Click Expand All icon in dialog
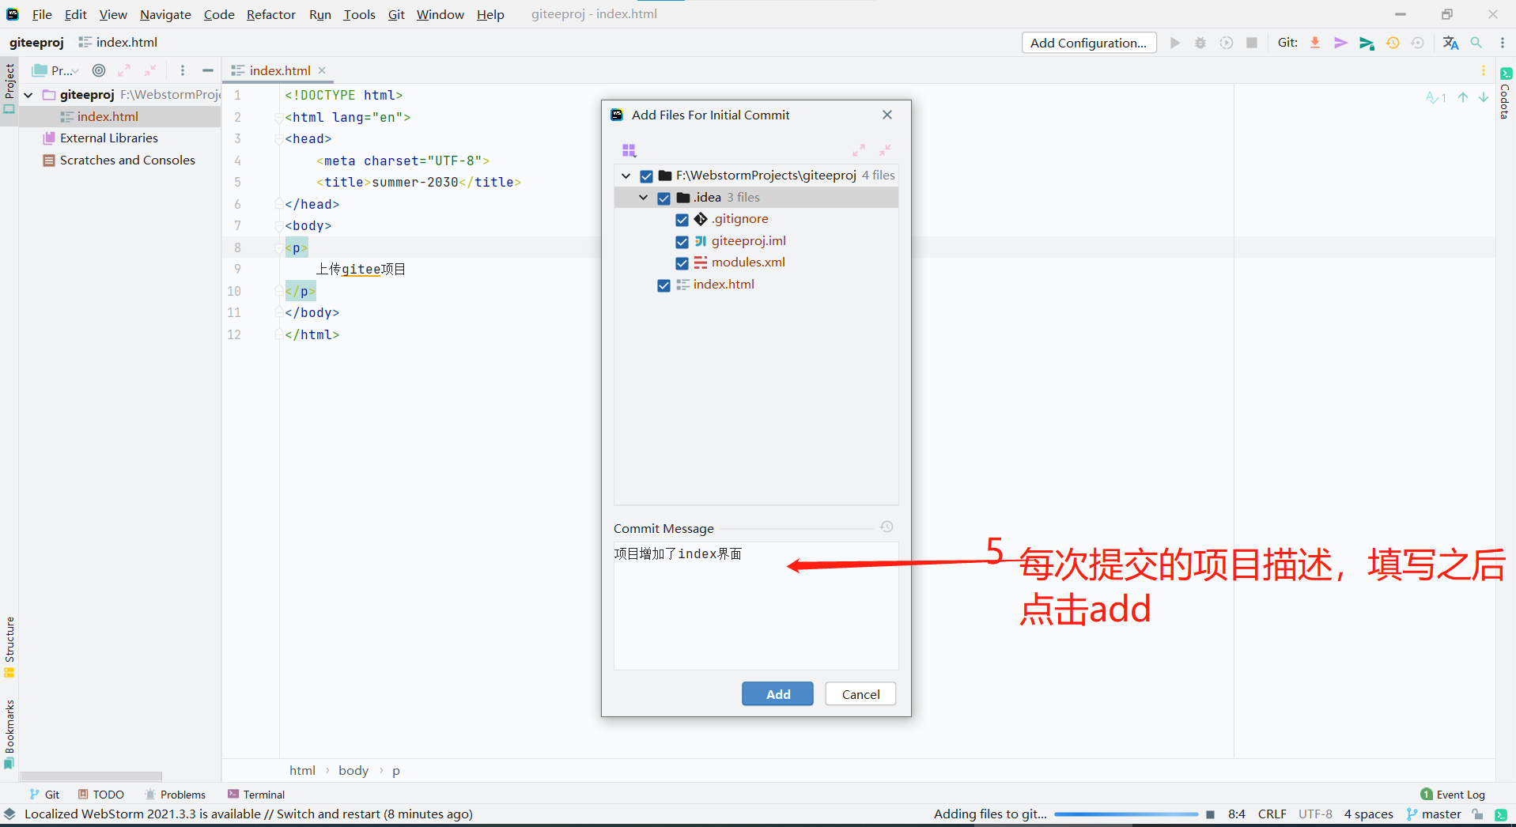 coord(859,149)
